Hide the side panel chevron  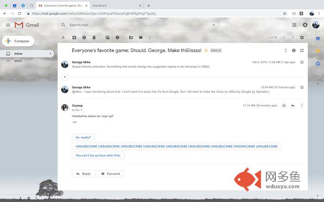pos(317,195)
